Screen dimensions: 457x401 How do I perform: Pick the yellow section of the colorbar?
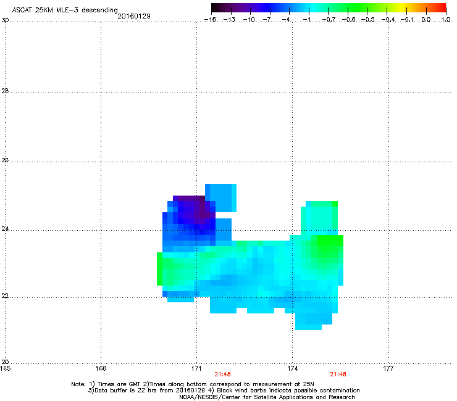(402, 8)
